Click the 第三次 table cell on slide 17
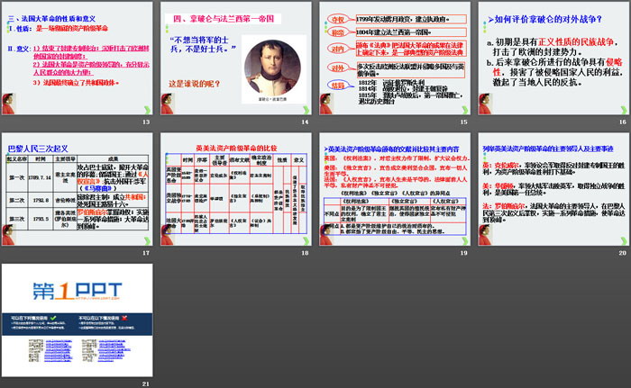The image size is (631, 388). click(x=17, y=219)
